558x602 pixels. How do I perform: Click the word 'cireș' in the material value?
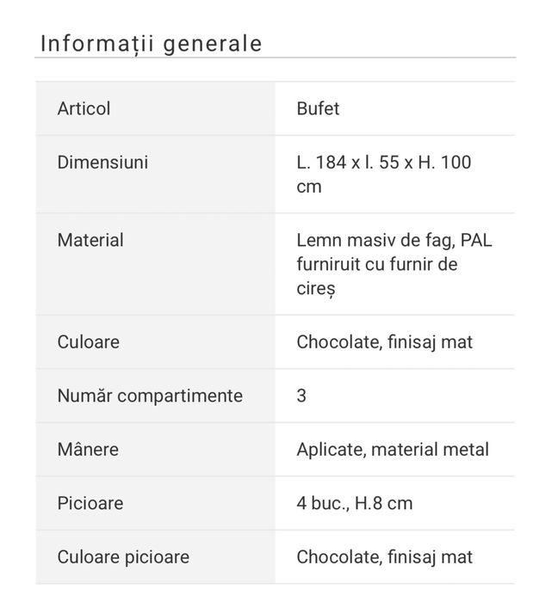(x=316, y=289)
